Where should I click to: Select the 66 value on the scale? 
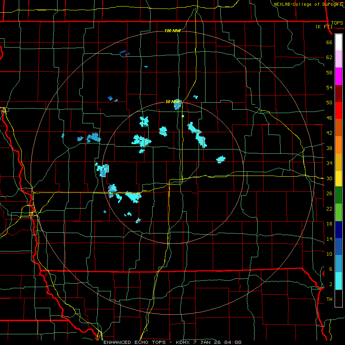point(329,42)
